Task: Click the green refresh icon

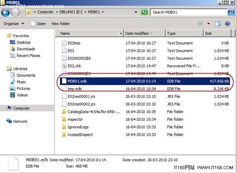Action: 144,12
